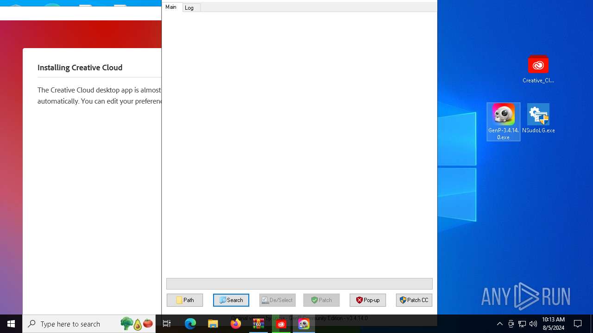Open the 10:13 AM clock and date

point(553,324)
